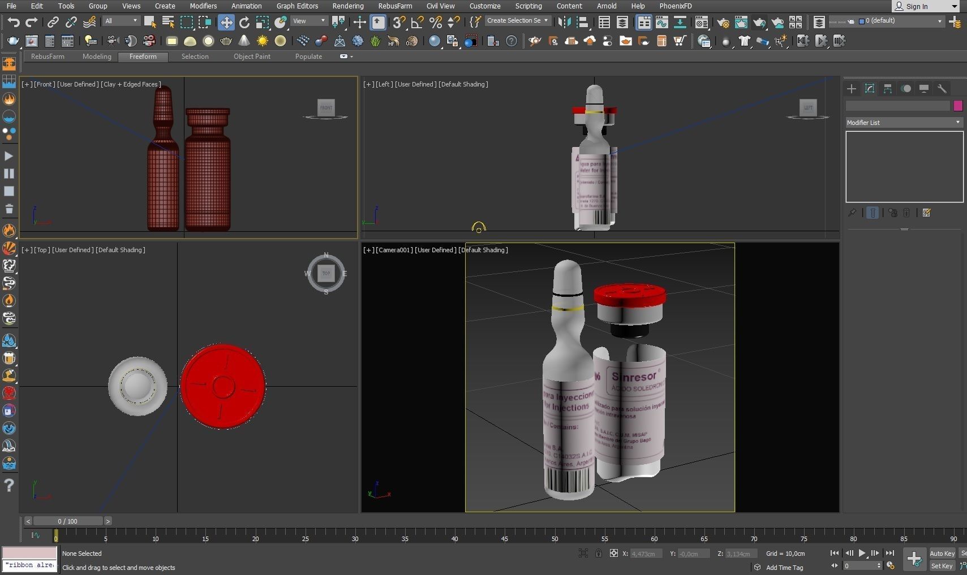The image size is (967, 575).
Task: Select the Rotate tool icon
Action: click(x=244, y=22)
